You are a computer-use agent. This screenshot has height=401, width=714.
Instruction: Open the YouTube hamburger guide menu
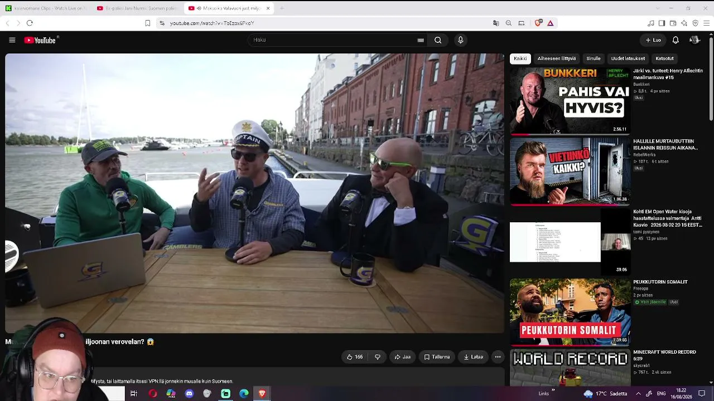(12, 40)
